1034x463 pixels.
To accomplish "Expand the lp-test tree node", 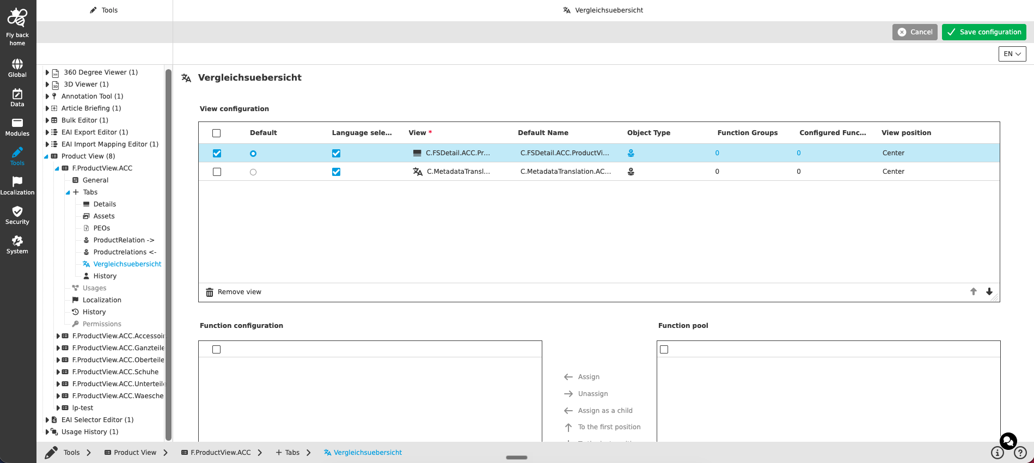I will pyautogui.click(x=58, y=408).
